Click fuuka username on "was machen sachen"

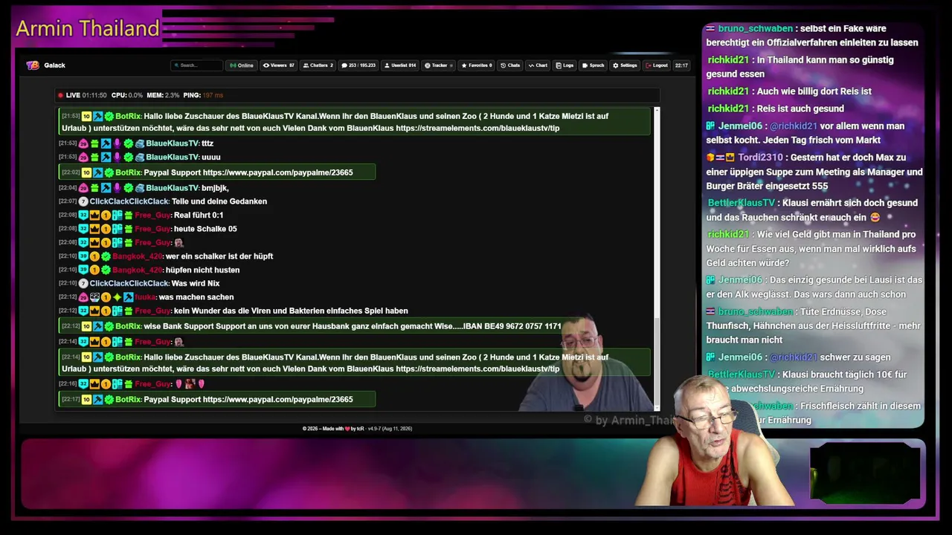click(146, 297)
